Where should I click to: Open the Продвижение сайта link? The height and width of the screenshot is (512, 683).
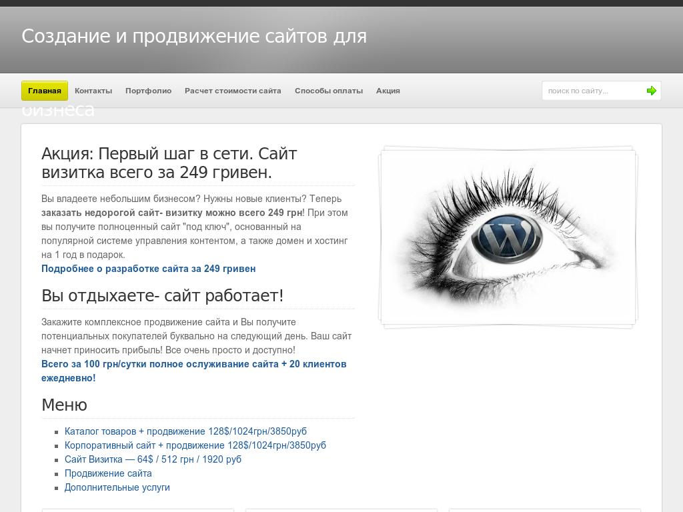click(x=108, y=473)
